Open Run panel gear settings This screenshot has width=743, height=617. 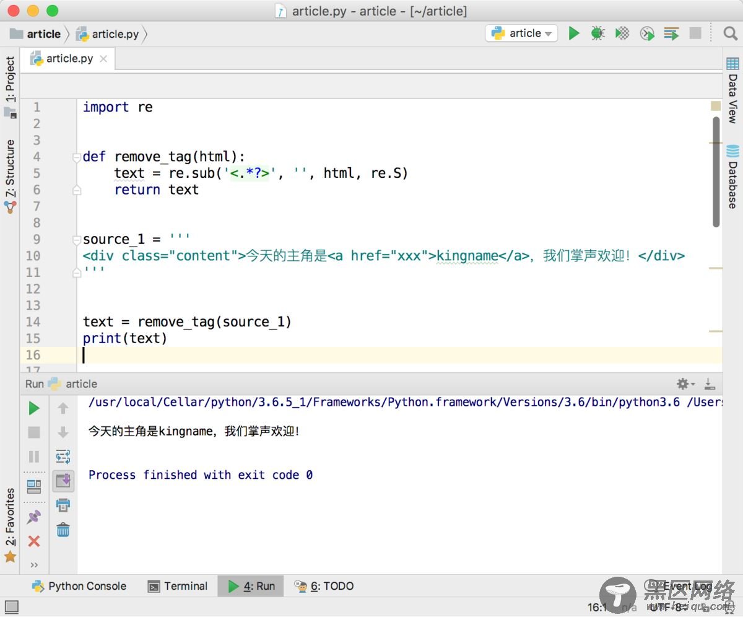[685, 384]
